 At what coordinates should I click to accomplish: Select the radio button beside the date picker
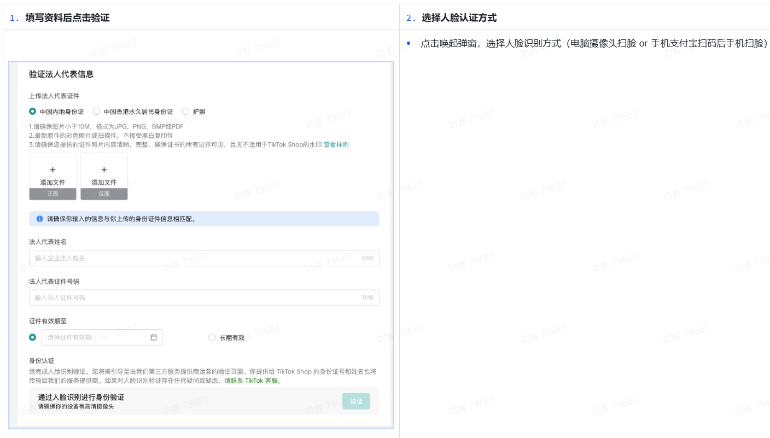(x=33, y=337)
